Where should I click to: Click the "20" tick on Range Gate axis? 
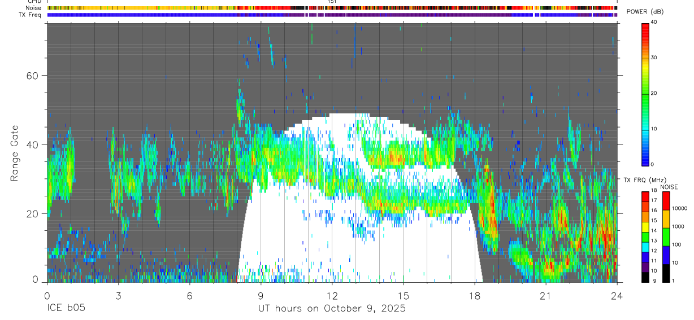pos(33,213)
